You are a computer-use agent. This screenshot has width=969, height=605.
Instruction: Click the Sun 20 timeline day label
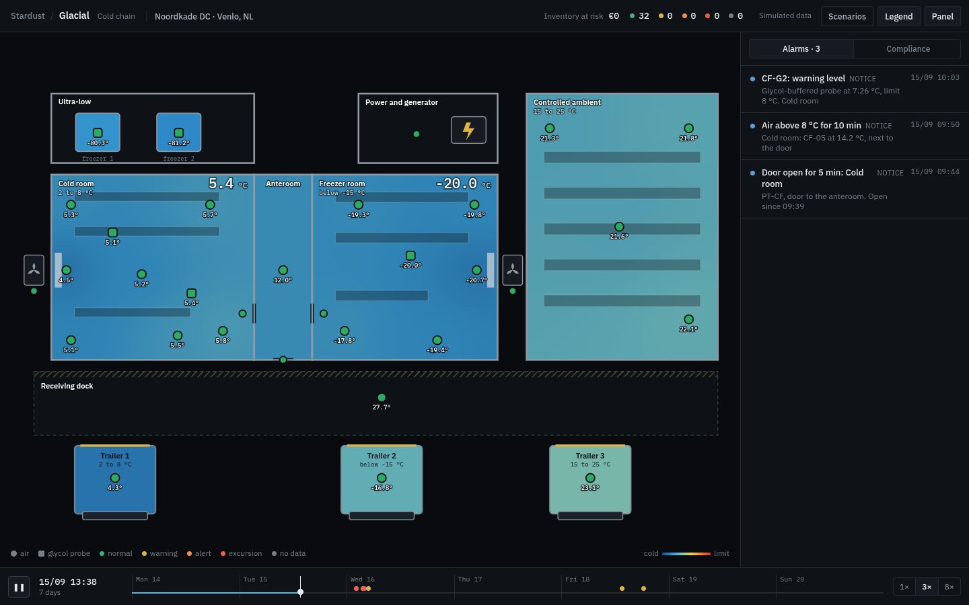coord(792,579)
